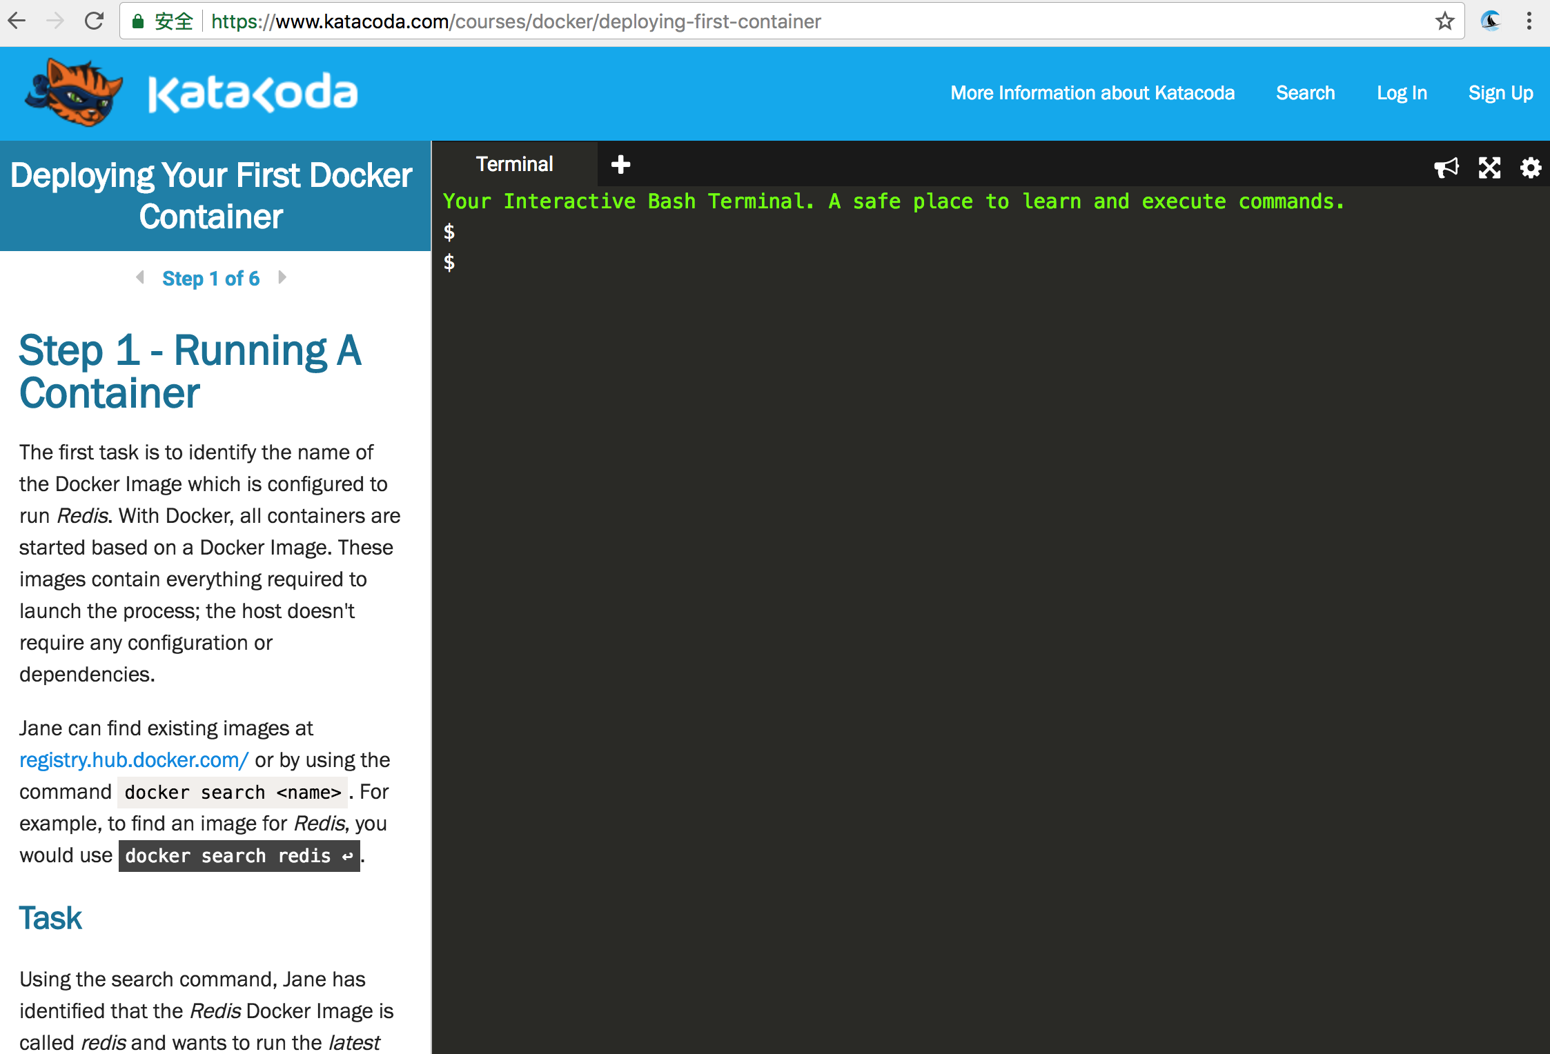
Task: Go back with the browser back arrow
Action: (17, 21)
